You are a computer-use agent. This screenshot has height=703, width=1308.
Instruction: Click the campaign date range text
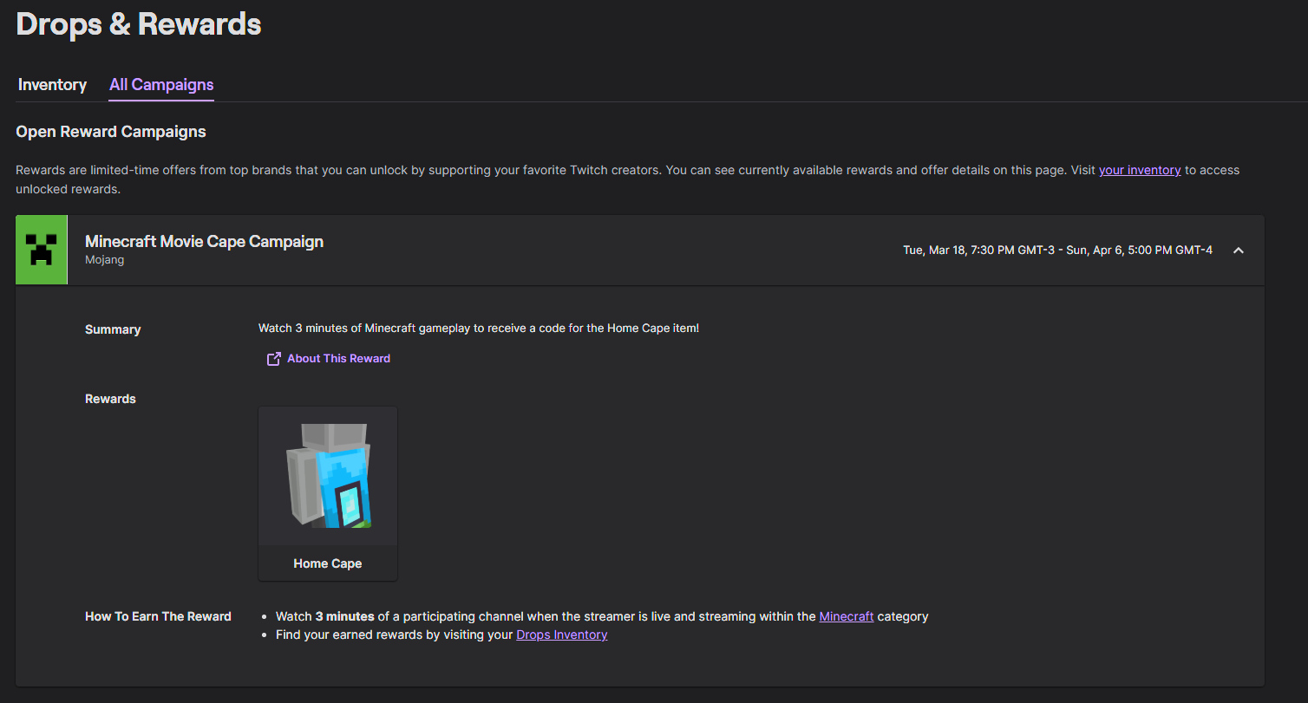point(1057,251)
